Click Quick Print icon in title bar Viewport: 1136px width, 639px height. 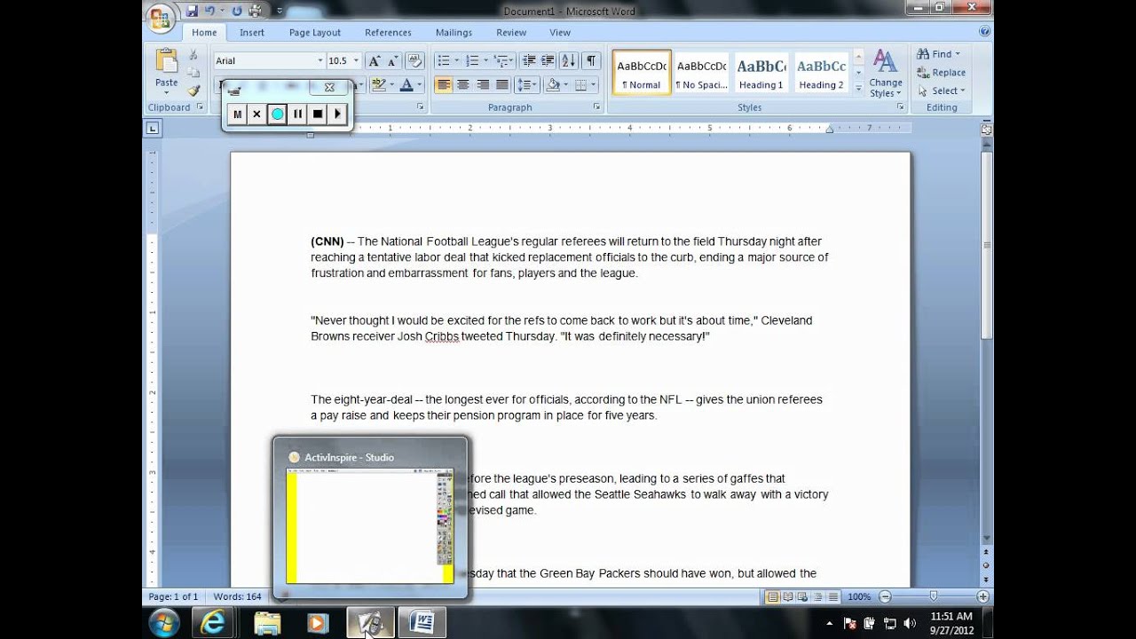point(256,11)
